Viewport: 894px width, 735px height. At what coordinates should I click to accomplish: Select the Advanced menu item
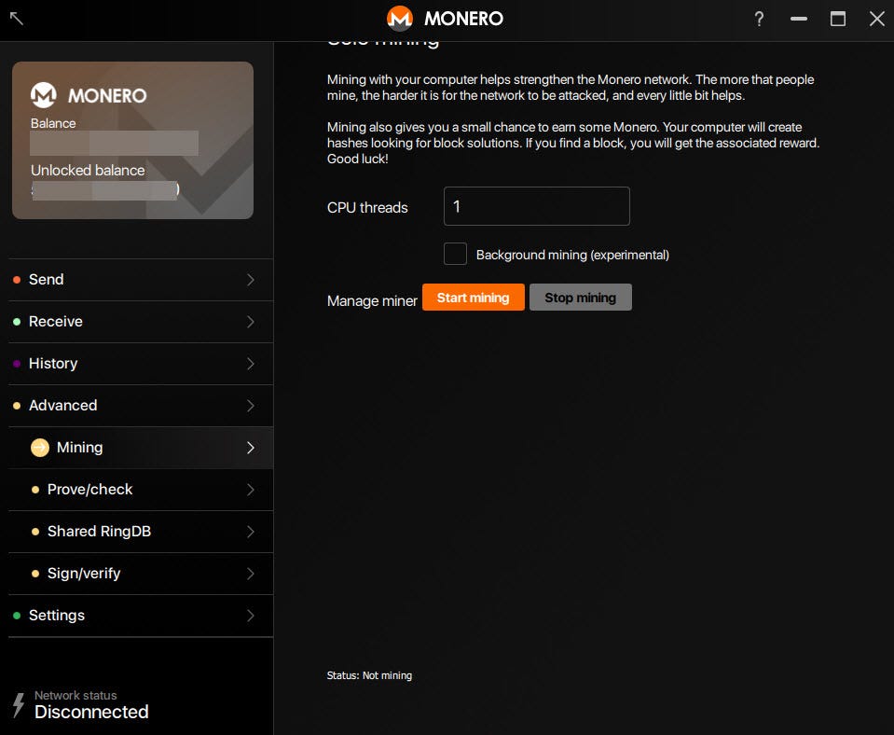point(141,406)
